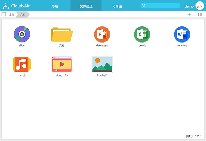Click the plus icon to add new
This screenshot has width=206, height=141.
tap(190, 14)
